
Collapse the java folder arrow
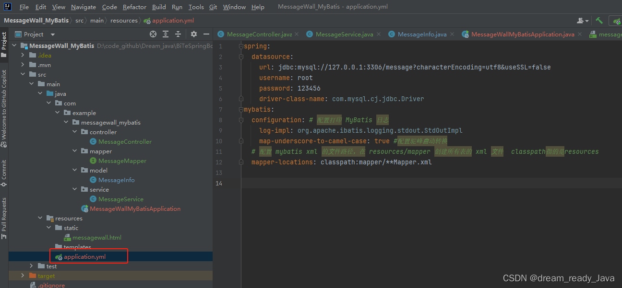pos(40,94)
